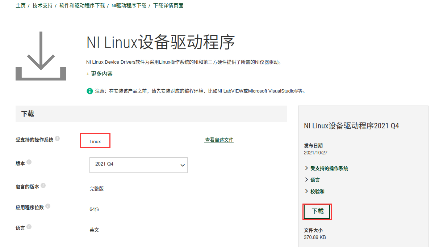Image resolution: width=439 pixels, height=252 pixels.
Task: Select the Linux operating system option
Action: coord(95,141)
